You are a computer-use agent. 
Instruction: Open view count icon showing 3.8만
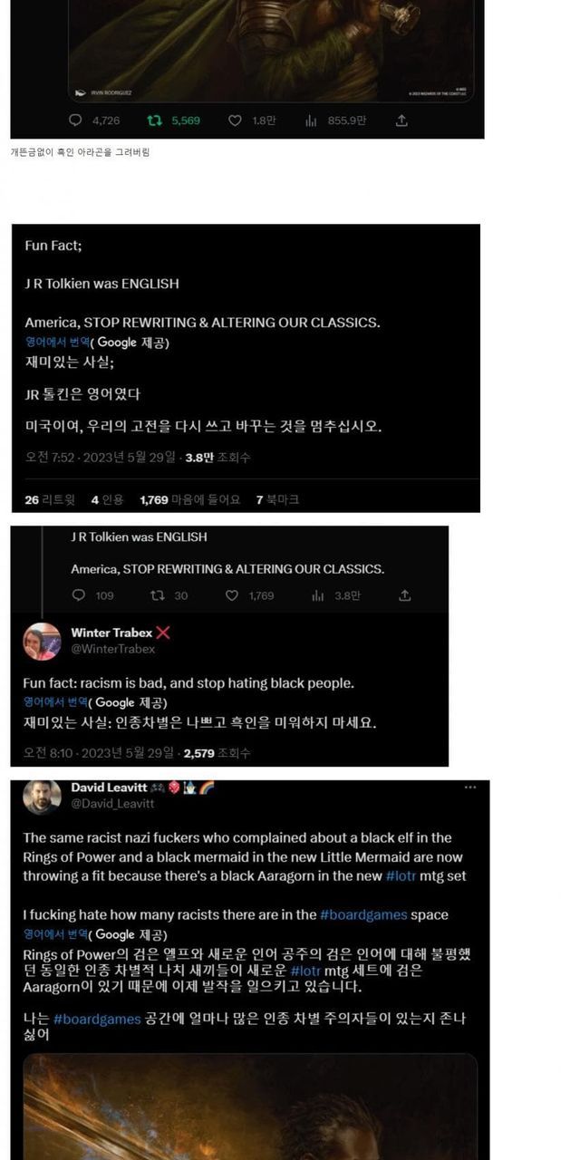click(318, 595)
